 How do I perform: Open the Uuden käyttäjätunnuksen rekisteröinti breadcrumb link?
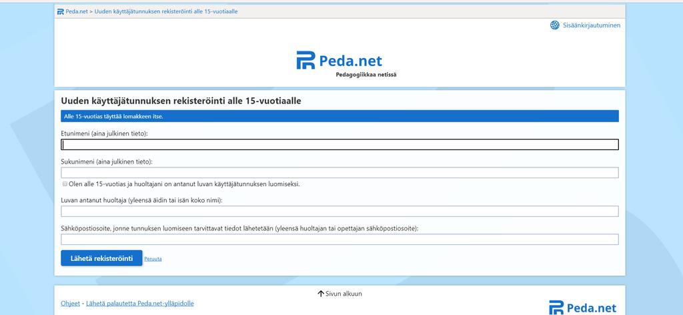[166, 12]
